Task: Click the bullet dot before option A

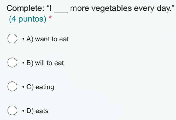Action: click(x=23, y=39)
